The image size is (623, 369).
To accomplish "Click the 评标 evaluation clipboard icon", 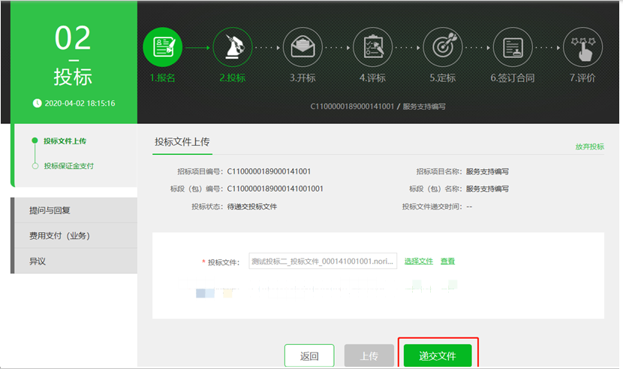I will coord(373,47).
